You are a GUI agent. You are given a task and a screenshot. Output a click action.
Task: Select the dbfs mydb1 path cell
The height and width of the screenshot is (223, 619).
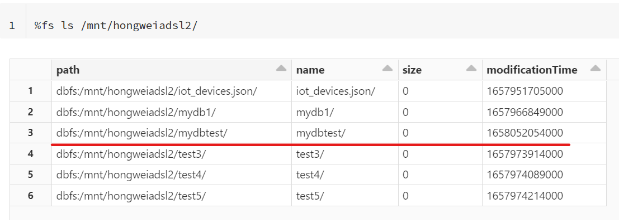coord(171,111)
